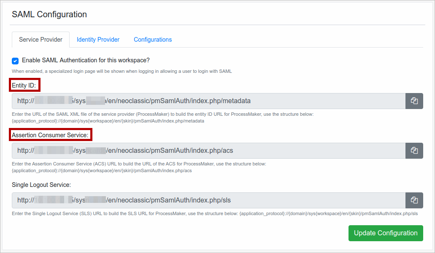Click into the Assertion Consumer Service field
The height and width of the screenshot is (253, 435).
coord(208,151)
